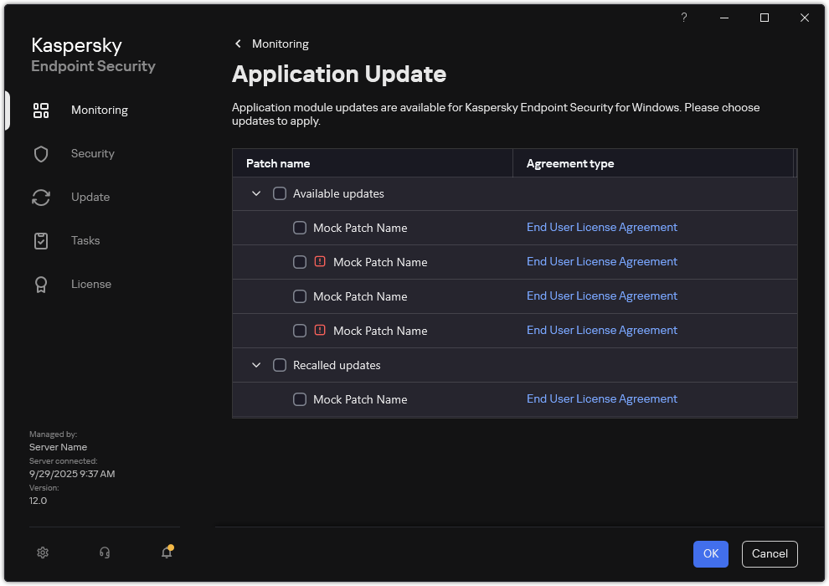
Task: Click the help question mark icon
Action: click(683, 18)
